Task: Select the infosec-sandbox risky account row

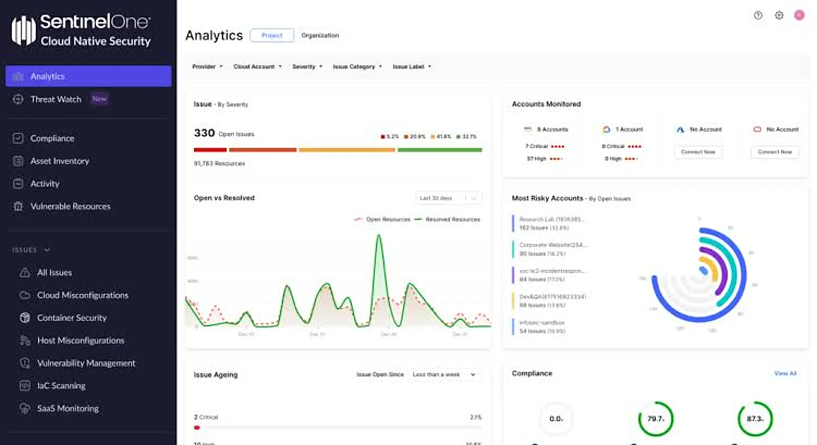Action: click(540, 326)
